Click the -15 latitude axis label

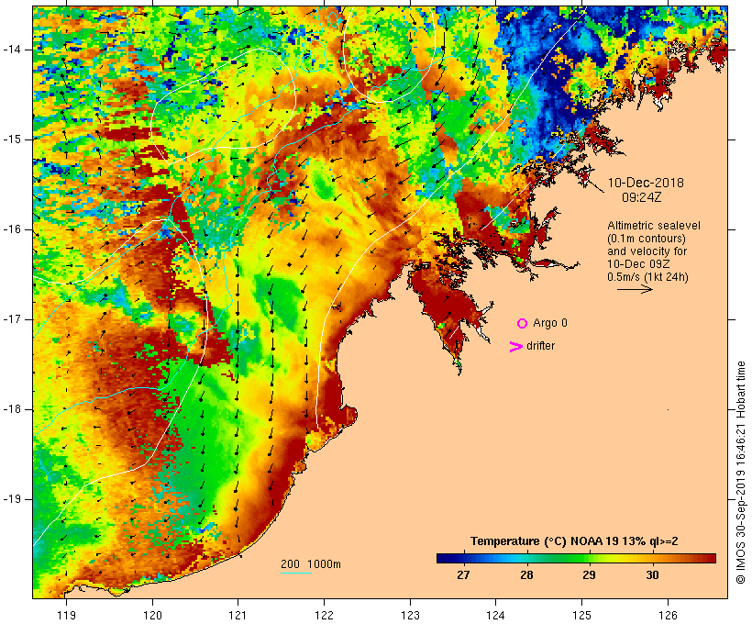11,139
